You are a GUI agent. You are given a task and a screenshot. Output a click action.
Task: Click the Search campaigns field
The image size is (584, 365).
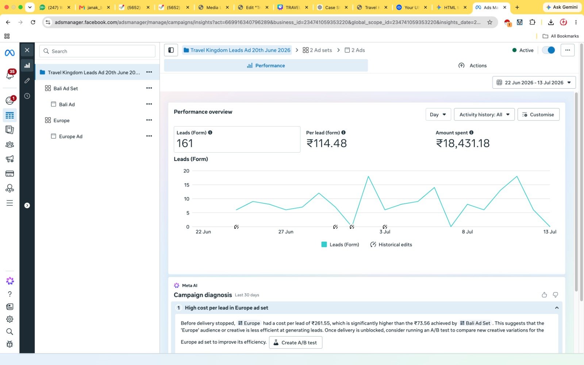click(x=97, y=51)
